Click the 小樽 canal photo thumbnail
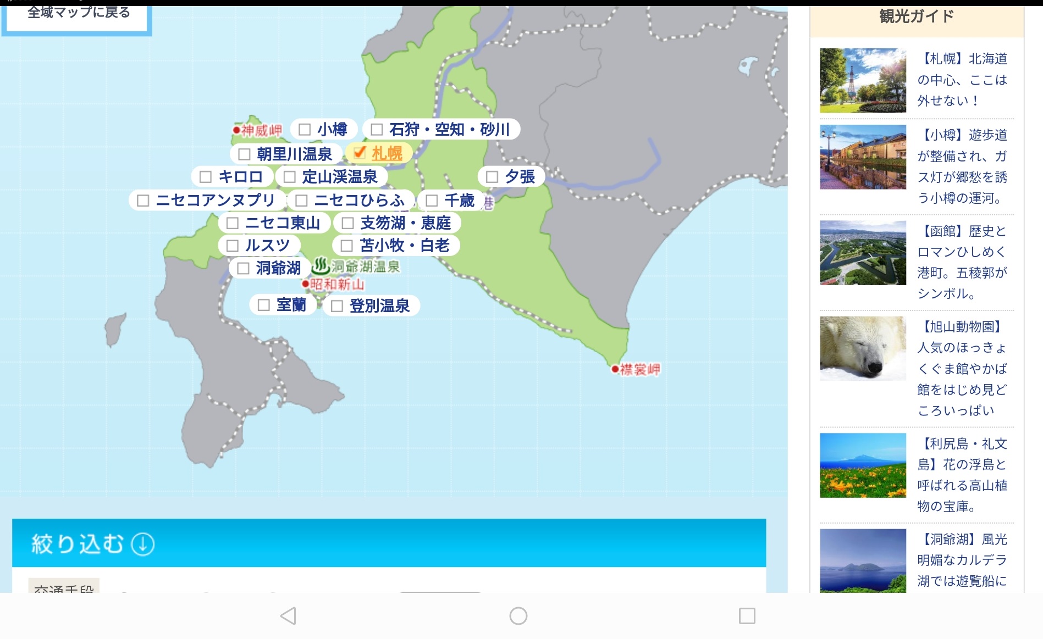1043x639 pixels. [863, 157]
